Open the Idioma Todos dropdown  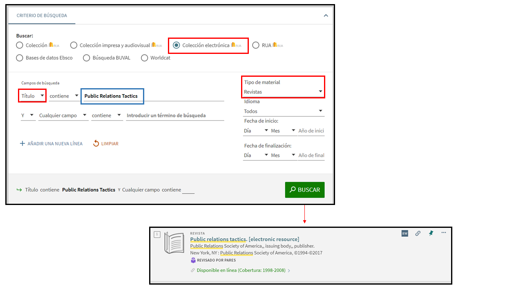point(283,111)
